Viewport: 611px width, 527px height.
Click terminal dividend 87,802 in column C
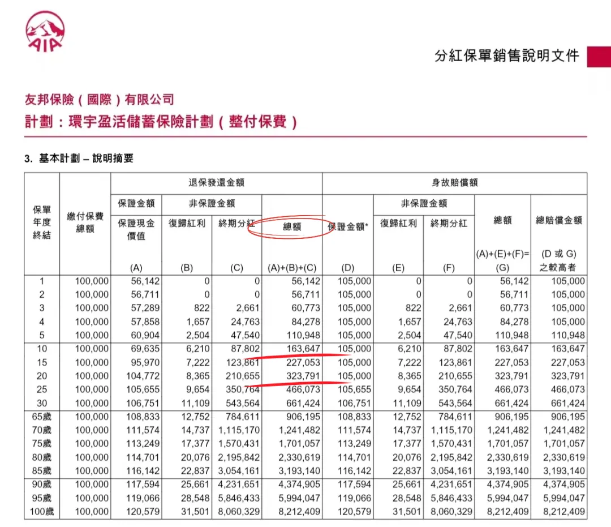245,349
